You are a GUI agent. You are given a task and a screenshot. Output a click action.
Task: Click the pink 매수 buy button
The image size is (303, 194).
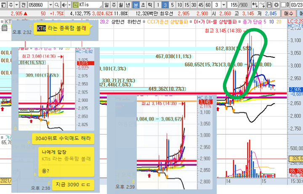(x=289, y=13)
